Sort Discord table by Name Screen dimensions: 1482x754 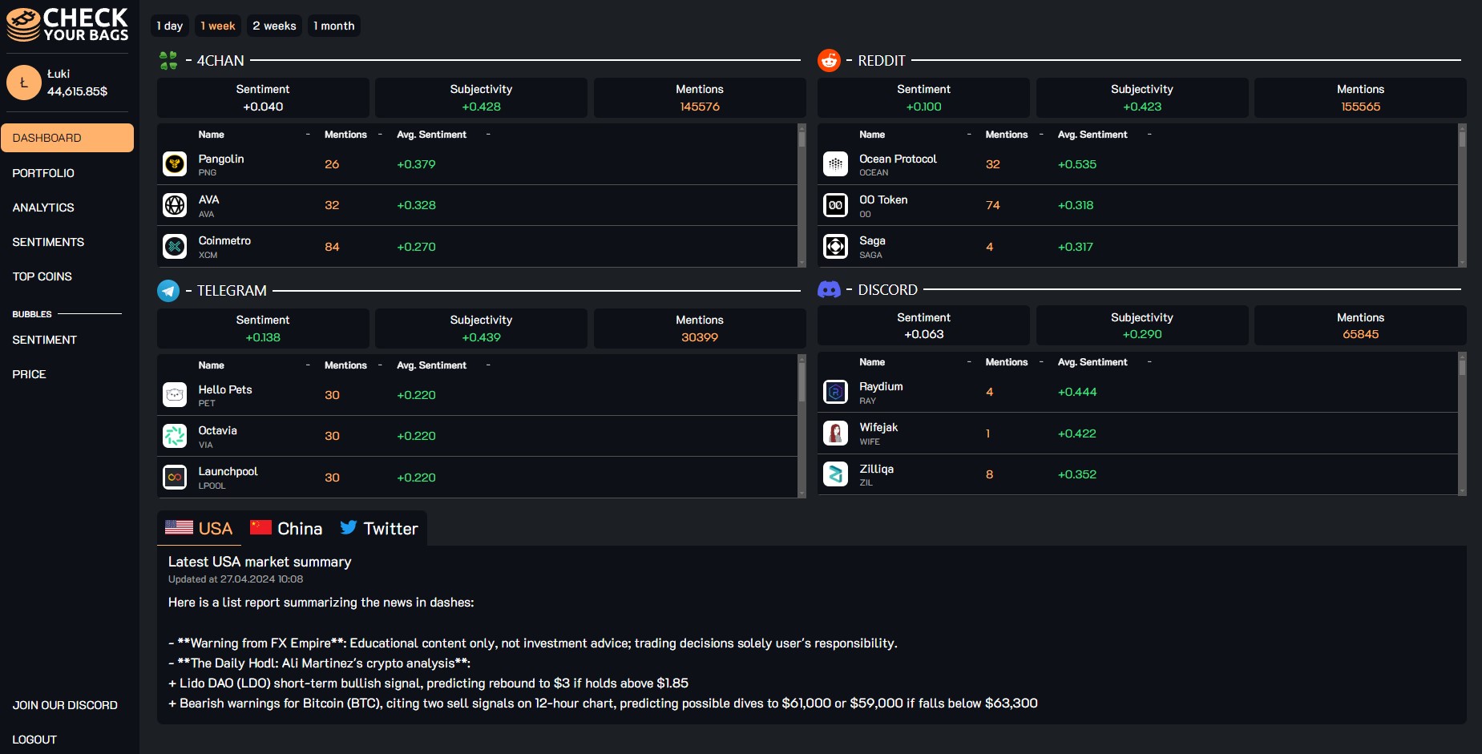(x=872, y=362)
